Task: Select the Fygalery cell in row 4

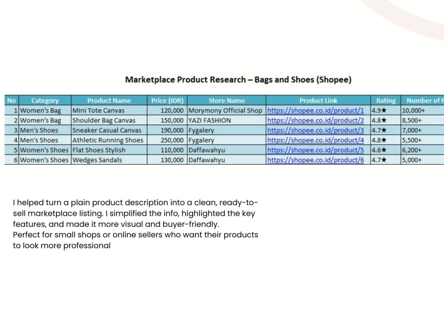Action: coord(226,140)
